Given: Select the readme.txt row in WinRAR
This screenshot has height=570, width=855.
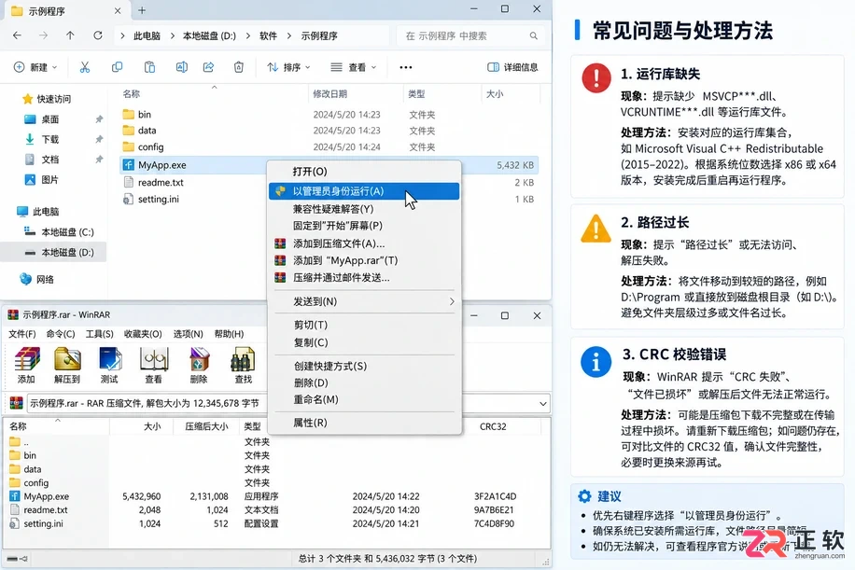Looking at the screenshot, I should point(275,510).
